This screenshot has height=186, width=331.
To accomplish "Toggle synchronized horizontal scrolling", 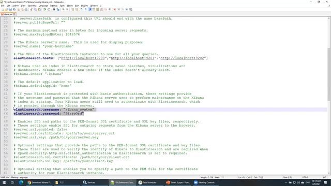I will pyautogui.click(x=77, y=9).
